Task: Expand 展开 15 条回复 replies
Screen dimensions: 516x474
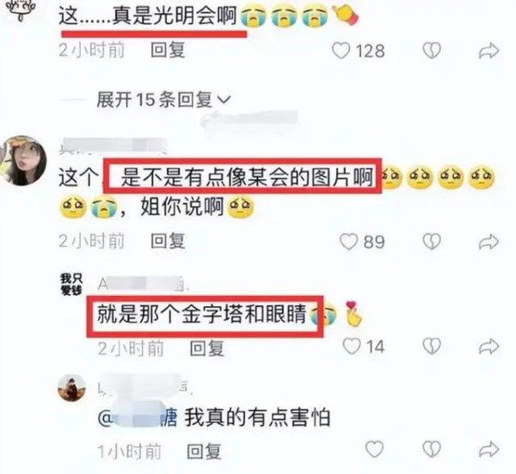Action: pos(163,100)
